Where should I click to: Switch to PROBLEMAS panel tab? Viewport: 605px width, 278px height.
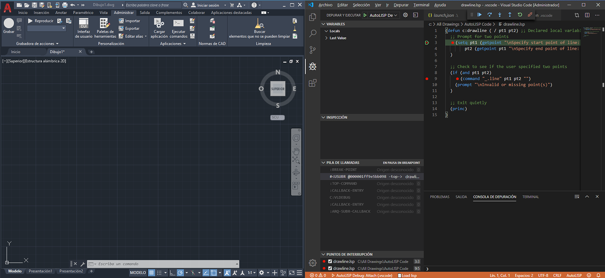(x=439, y=197)
